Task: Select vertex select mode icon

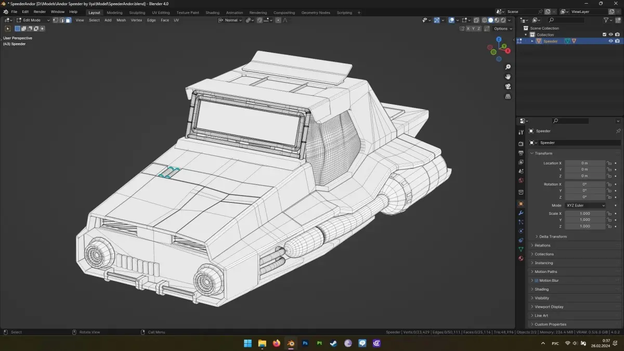Action: [56, 20]
